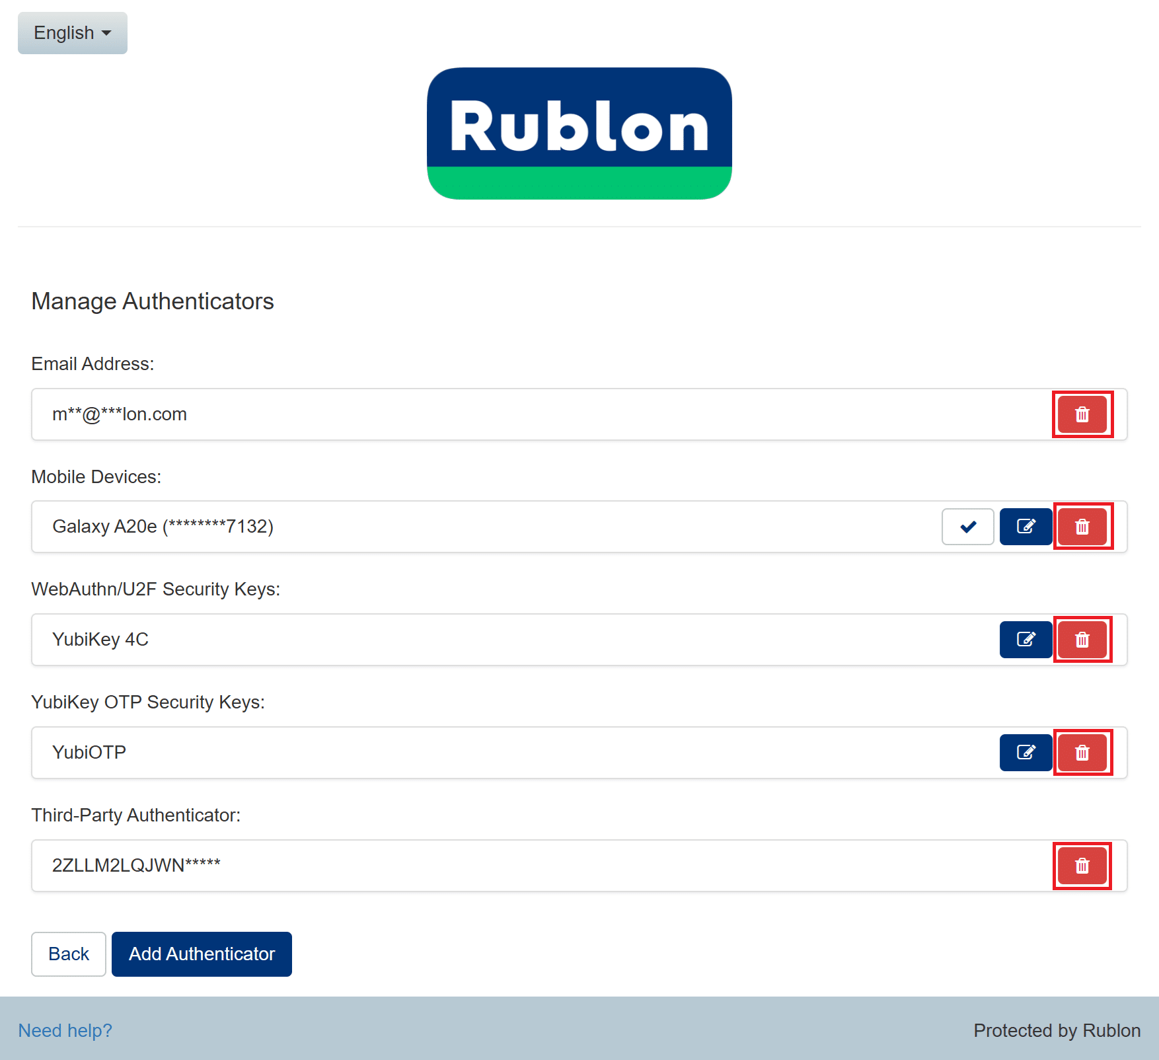Viewport: 1159px width, 1060px height.
Task: Edit the YubiKey 4C security key
Action: click(1026, 640)
